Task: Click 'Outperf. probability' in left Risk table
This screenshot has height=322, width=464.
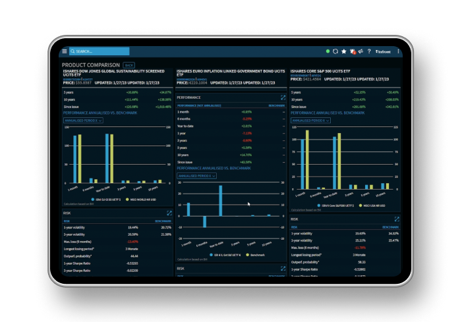Action: coord(78,256)
